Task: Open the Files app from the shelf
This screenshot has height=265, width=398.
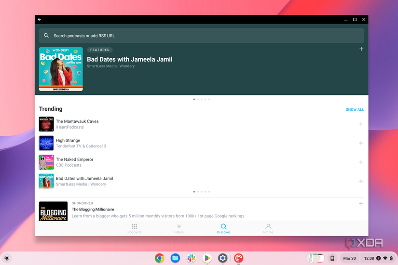Action: tap(175, 258)
